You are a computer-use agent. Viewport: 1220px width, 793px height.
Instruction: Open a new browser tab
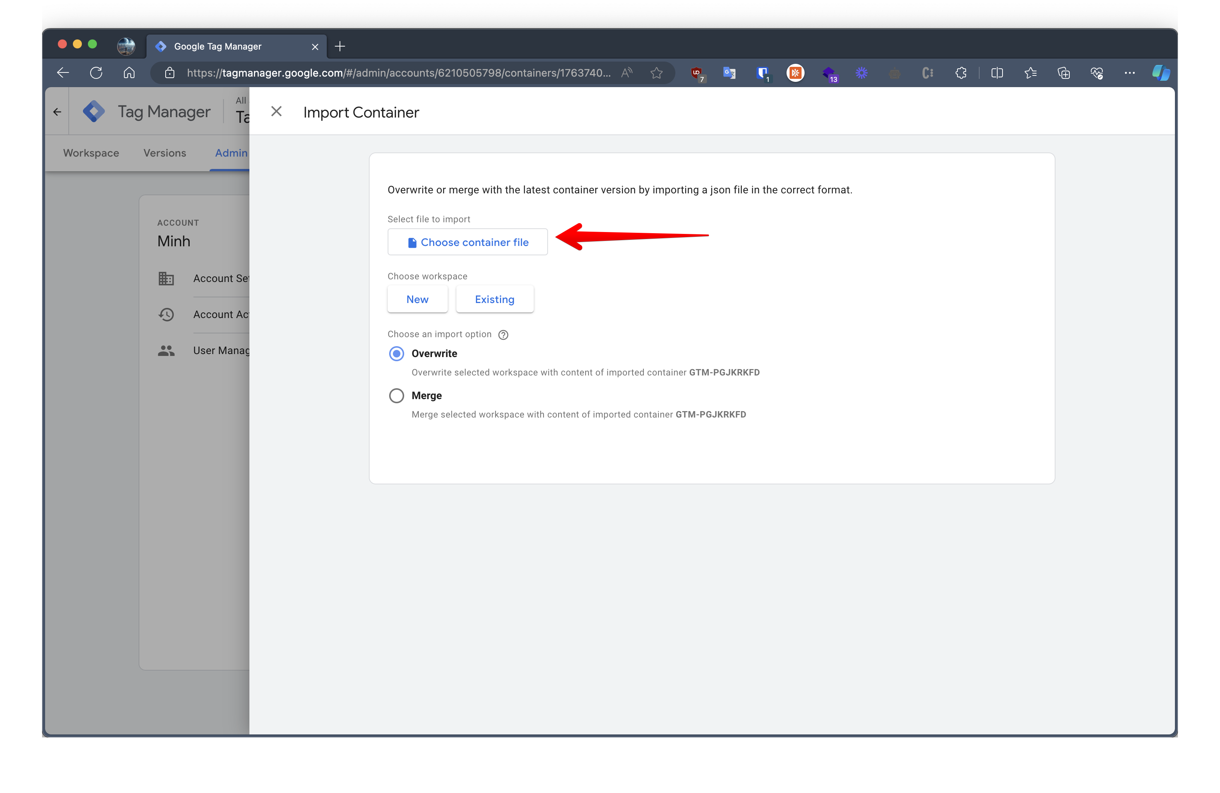[340, 47]
